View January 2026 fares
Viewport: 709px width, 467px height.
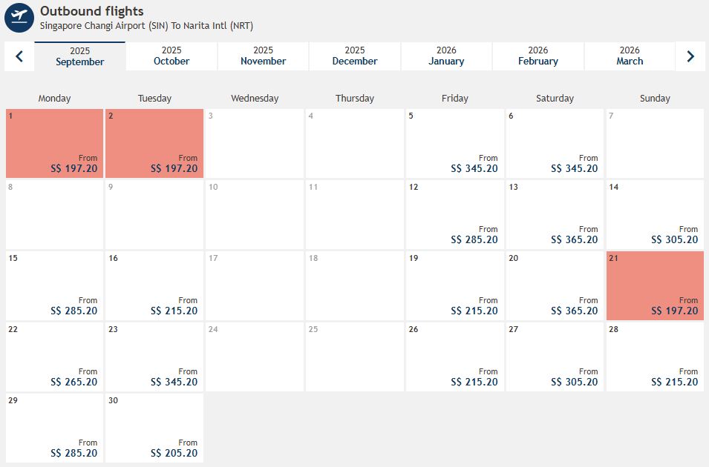pyautogui.click(x=446, y=56)
